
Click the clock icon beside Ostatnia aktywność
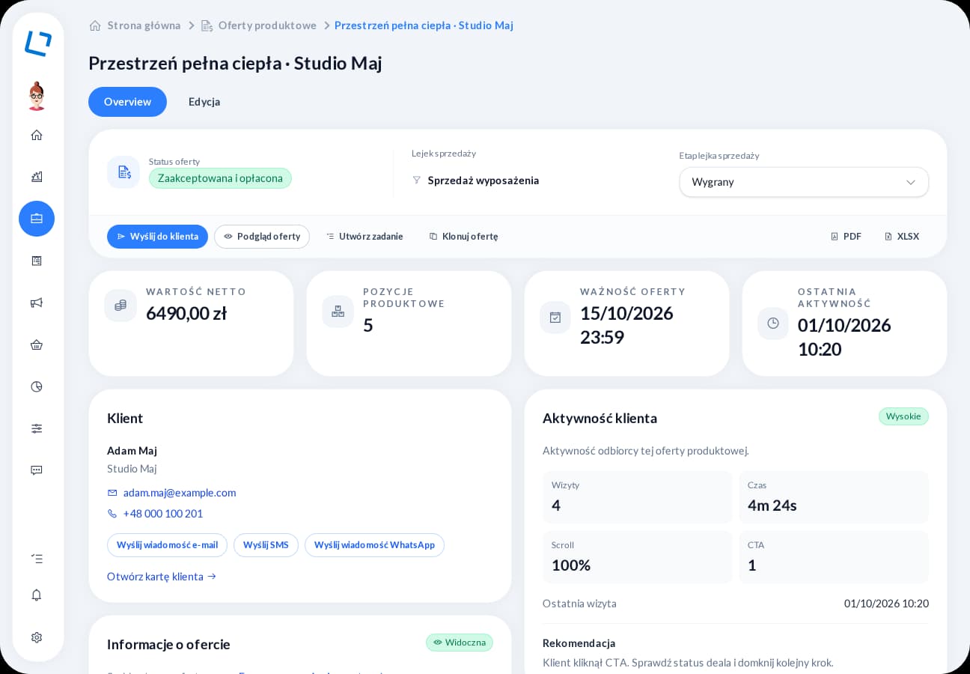[x=773, y=324]
